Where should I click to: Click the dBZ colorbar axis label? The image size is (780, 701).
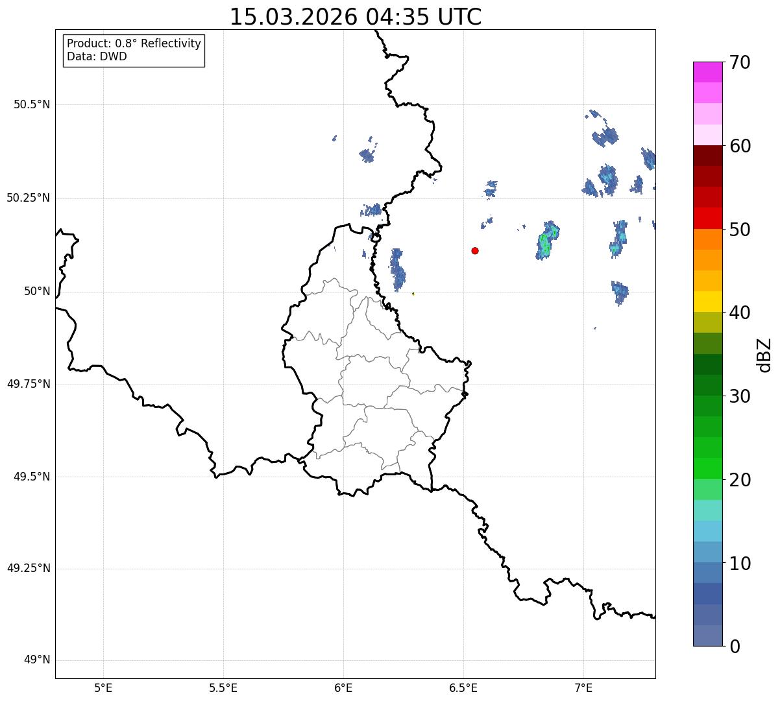pyautogui.click(x=764, y=355)
